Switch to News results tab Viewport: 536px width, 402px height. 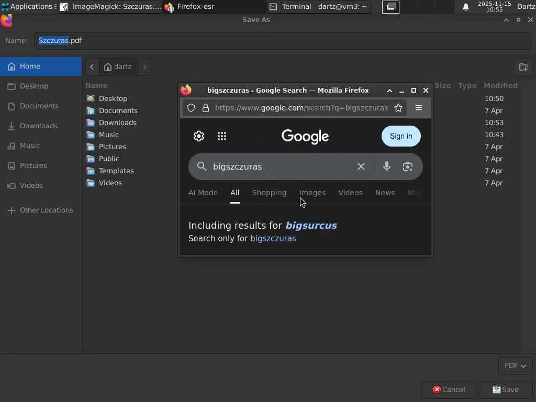pos(385,193)
